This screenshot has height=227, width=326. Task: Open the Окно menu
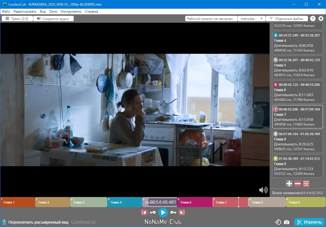pos(53,11)
